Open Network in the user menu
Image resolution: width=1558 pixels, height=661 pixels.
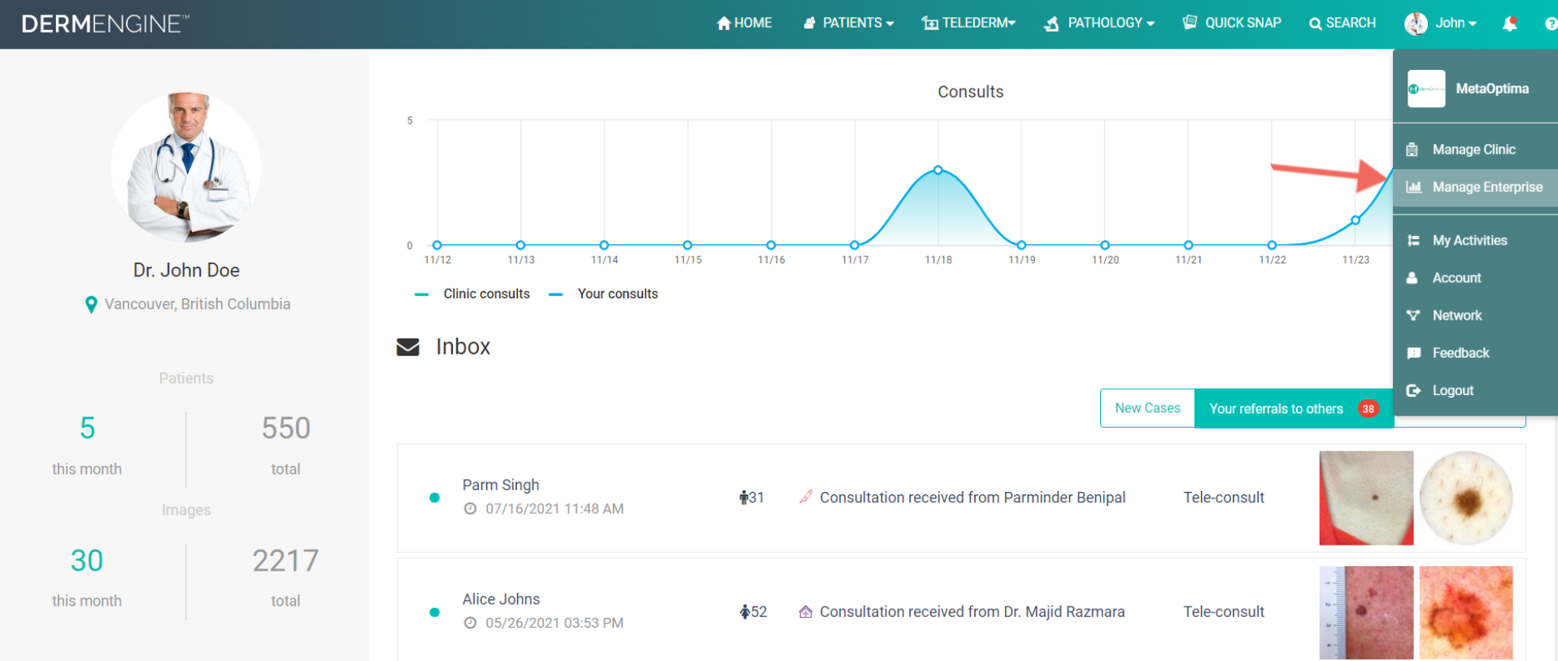click(1475, 315)
